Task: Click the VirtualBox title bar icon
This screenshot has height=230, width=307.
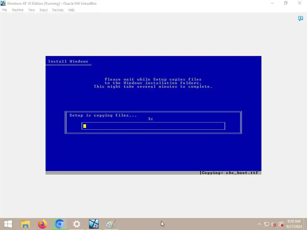Action: point(3,3)
